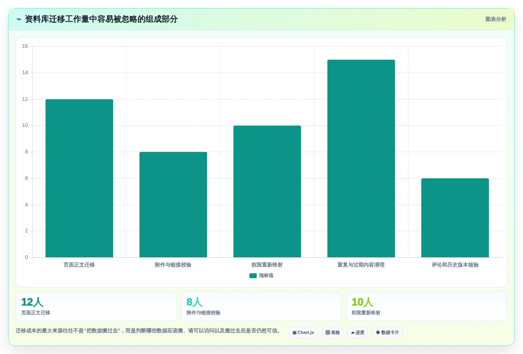
Task: Click the 进度 tag chip
Action: (x=358, y=333)
